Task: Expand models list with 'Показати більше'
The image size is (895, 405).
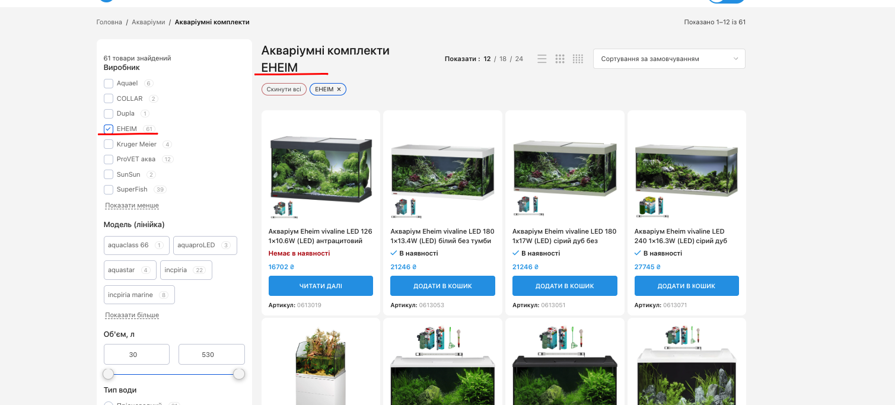Action: (132, 315)
